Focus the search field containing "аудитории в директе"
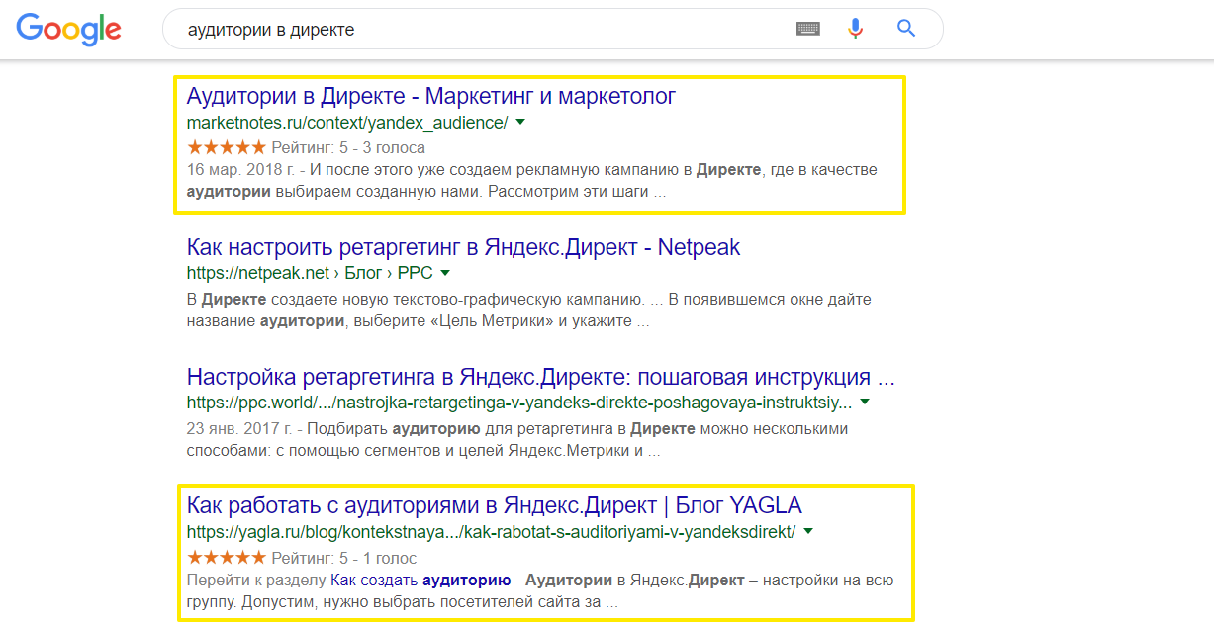 click(475, 30)
